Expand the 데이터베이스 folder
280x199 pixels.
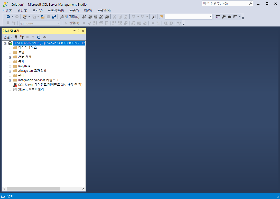[x=10, y=48]
